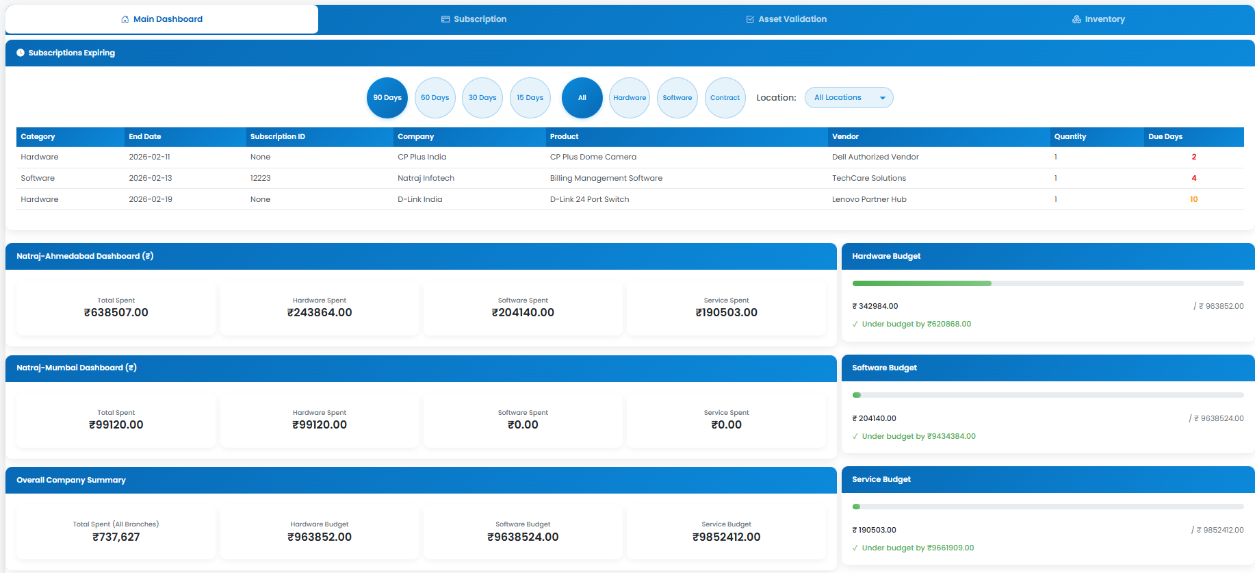Viewport: 1255px width, 573px height.
Task: Select the All category filter
Action: tap(582, 98)
